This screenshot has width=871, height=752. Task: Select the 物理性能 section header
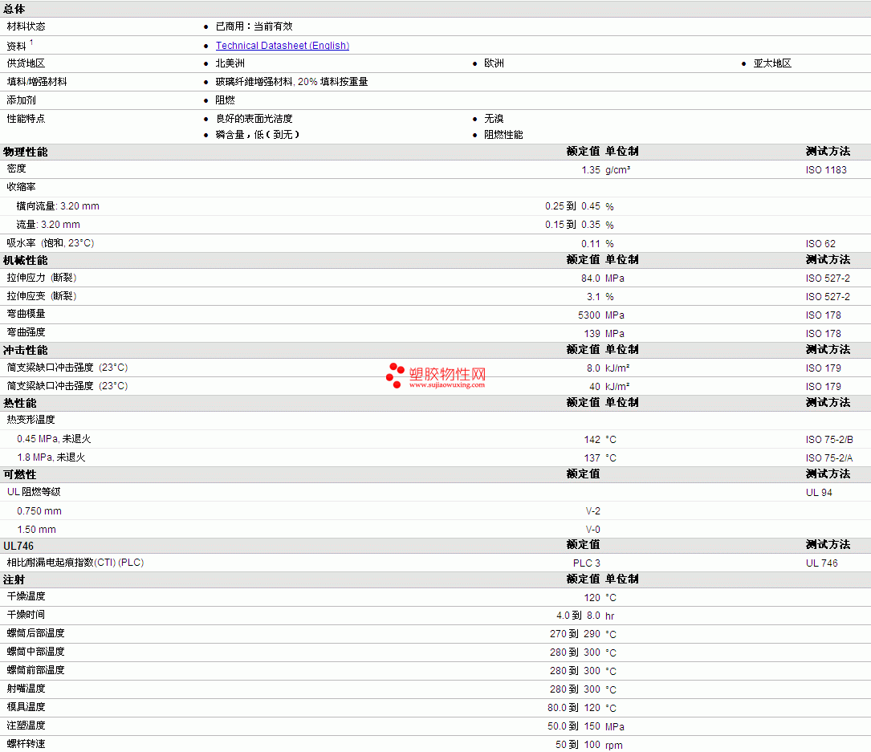tap(26, 152)
